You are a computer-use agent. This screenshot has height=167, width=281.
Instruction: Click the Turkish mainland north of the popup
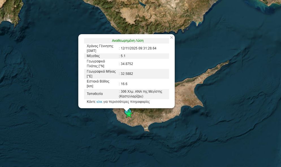136,14
